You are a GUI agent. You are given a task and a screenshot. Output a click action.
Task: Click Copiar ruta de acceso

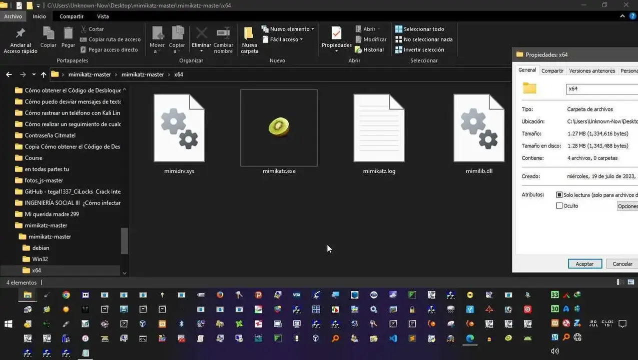(x=110, y=39)
